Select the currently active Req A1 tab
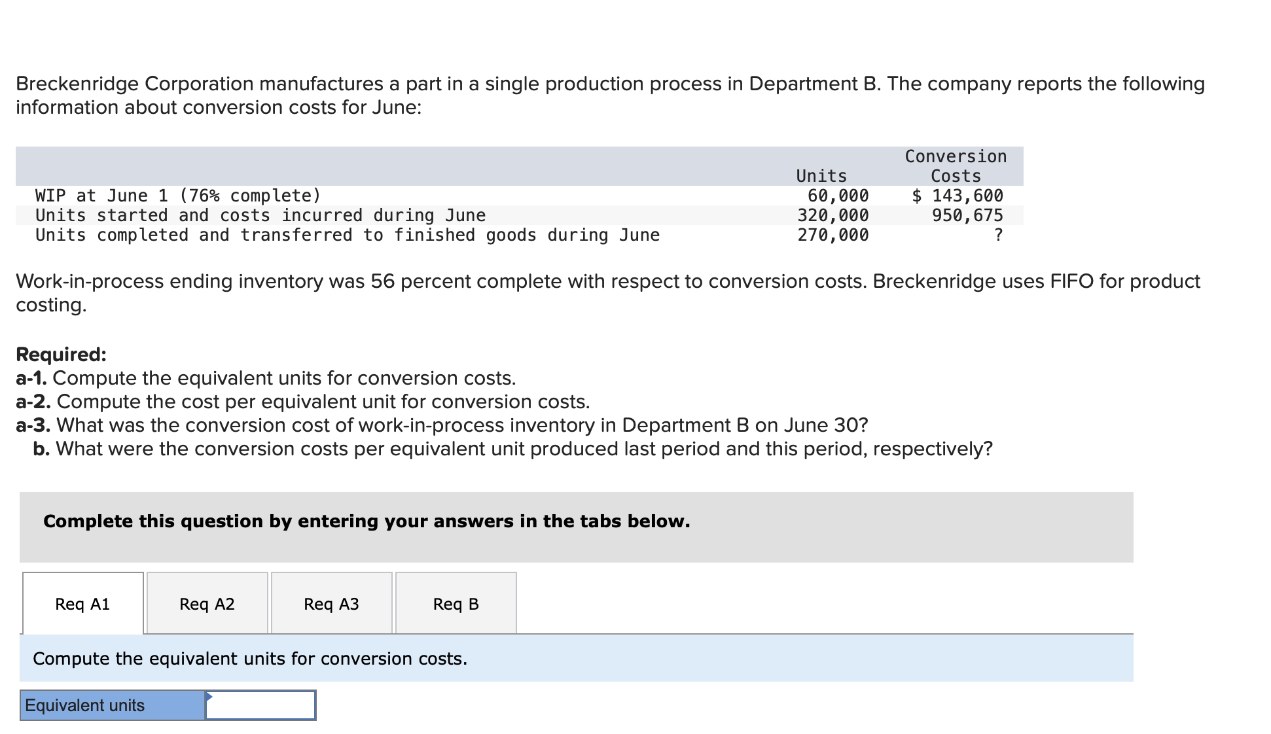 pos(82,604)
